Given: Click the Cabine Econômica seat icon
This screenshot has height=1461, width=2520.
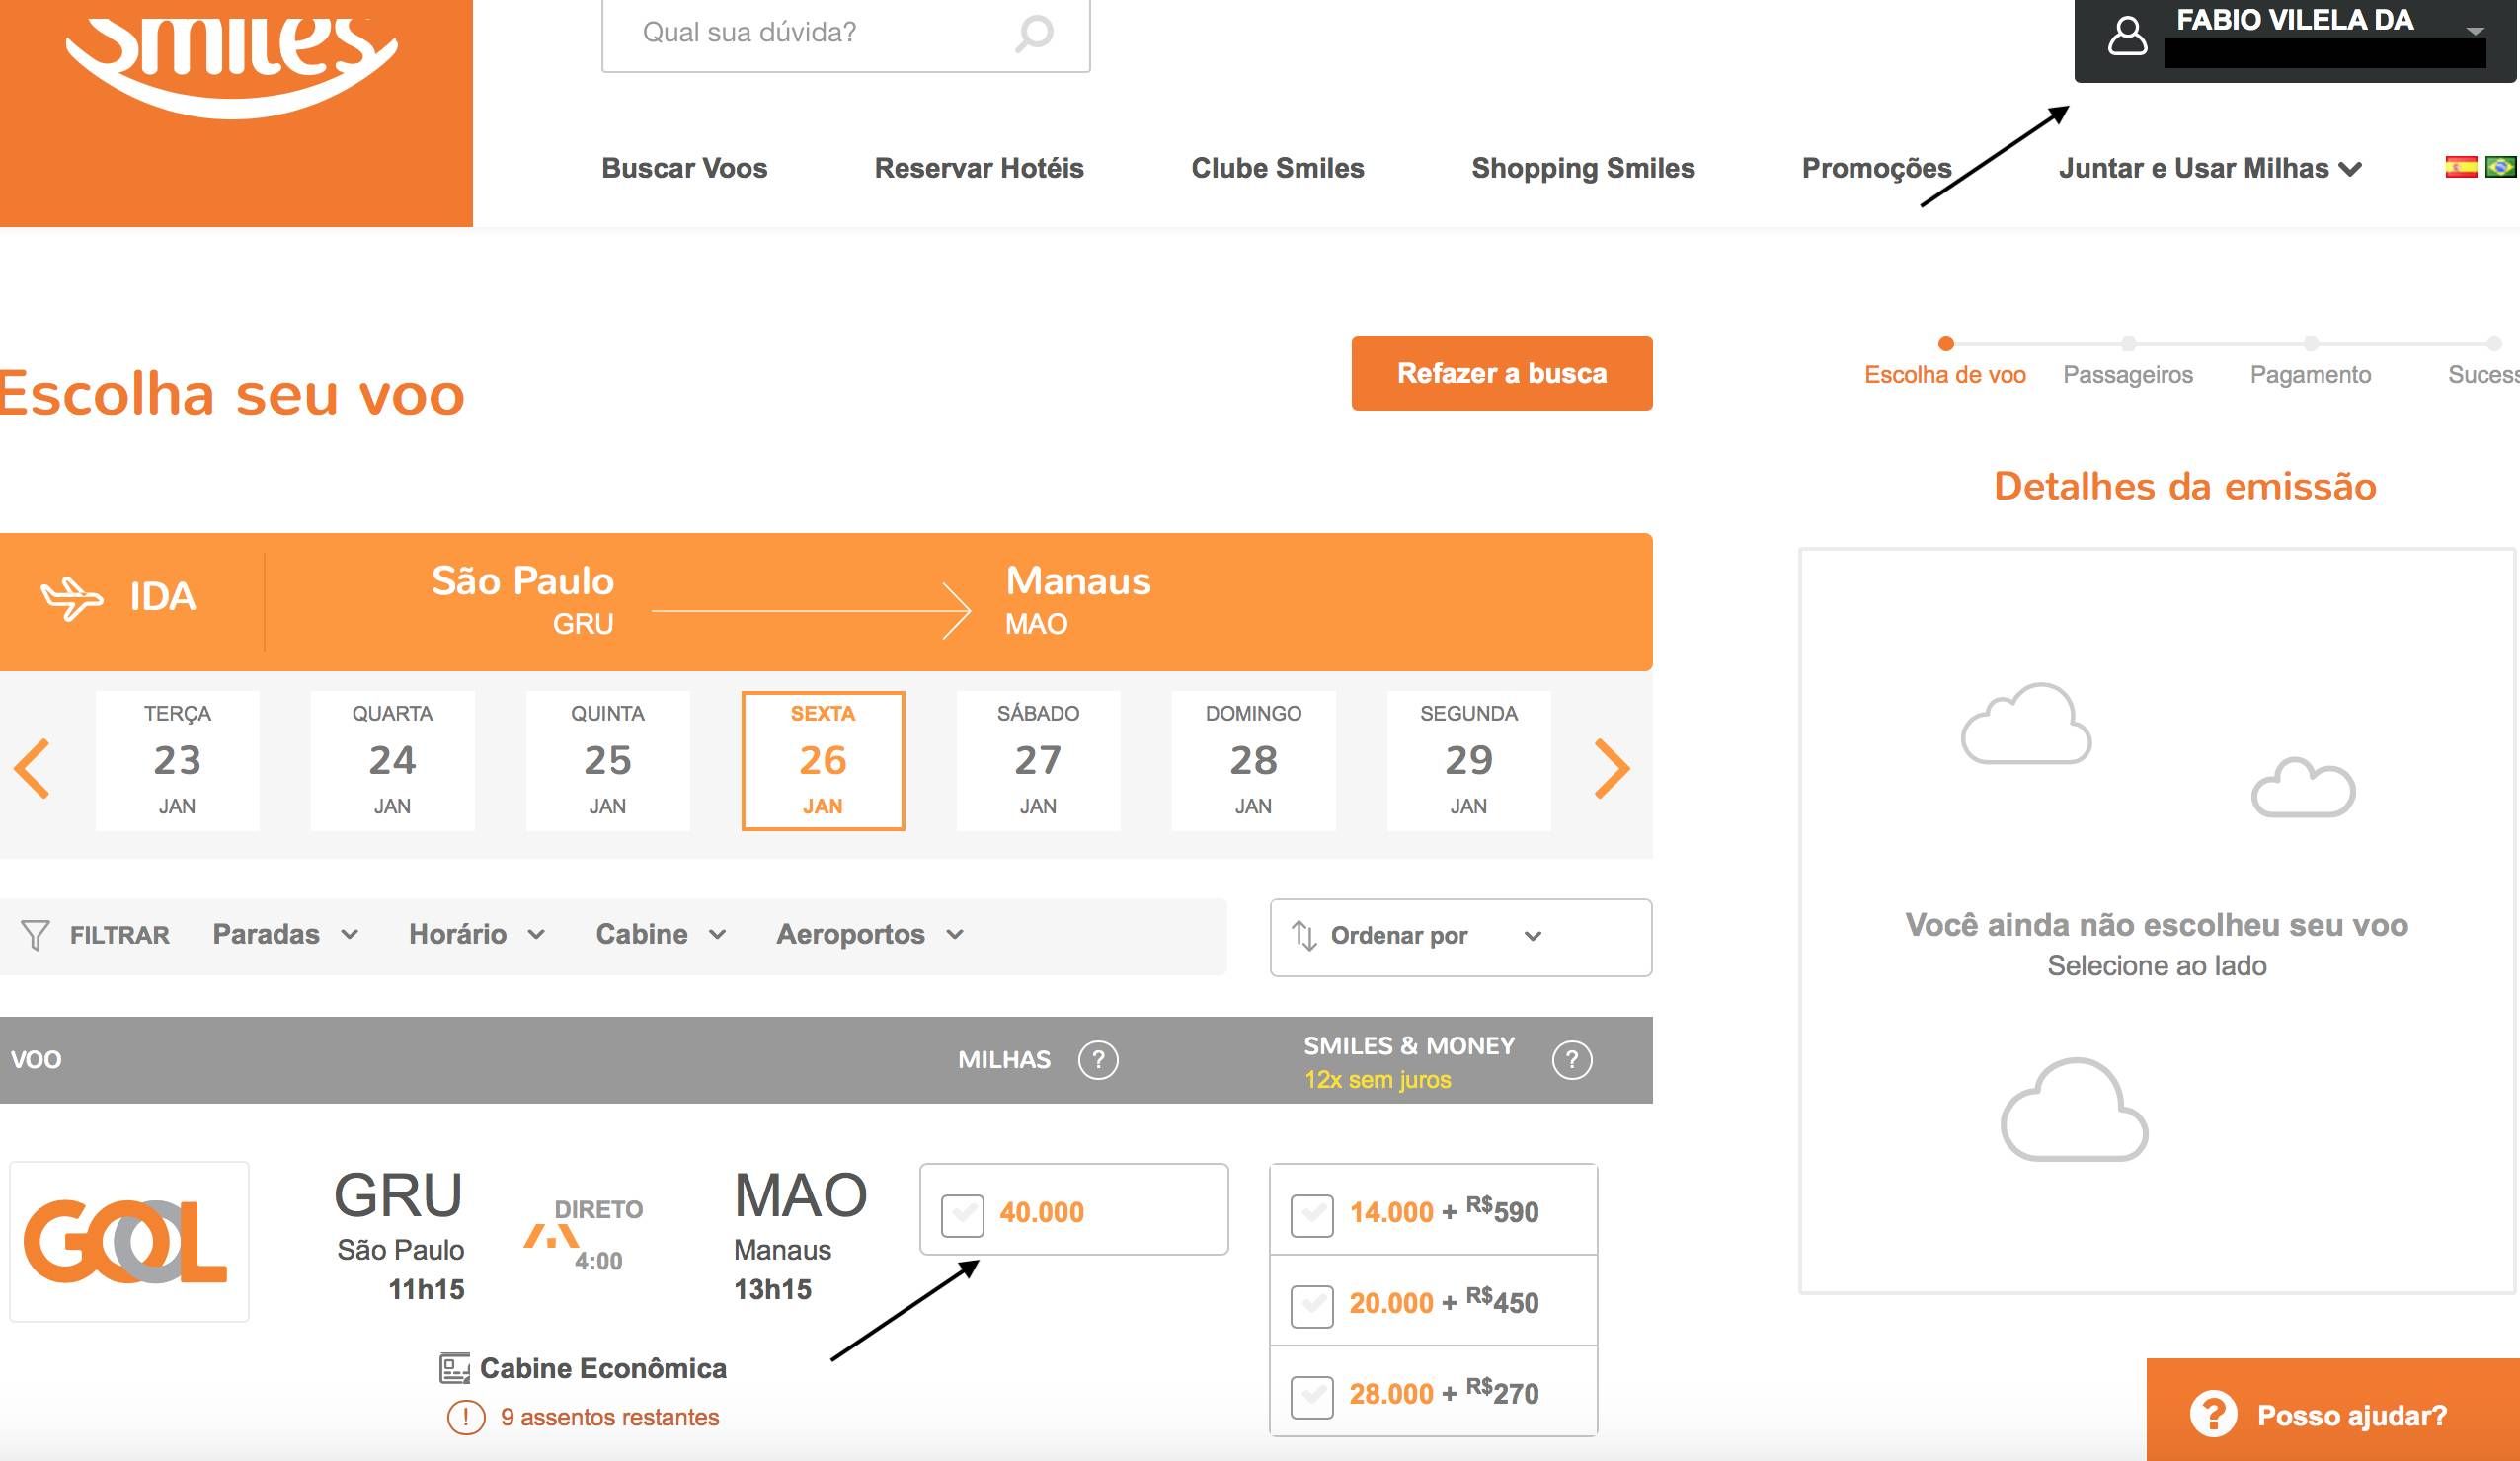Looking at the screenshot, I should 454,1368.
